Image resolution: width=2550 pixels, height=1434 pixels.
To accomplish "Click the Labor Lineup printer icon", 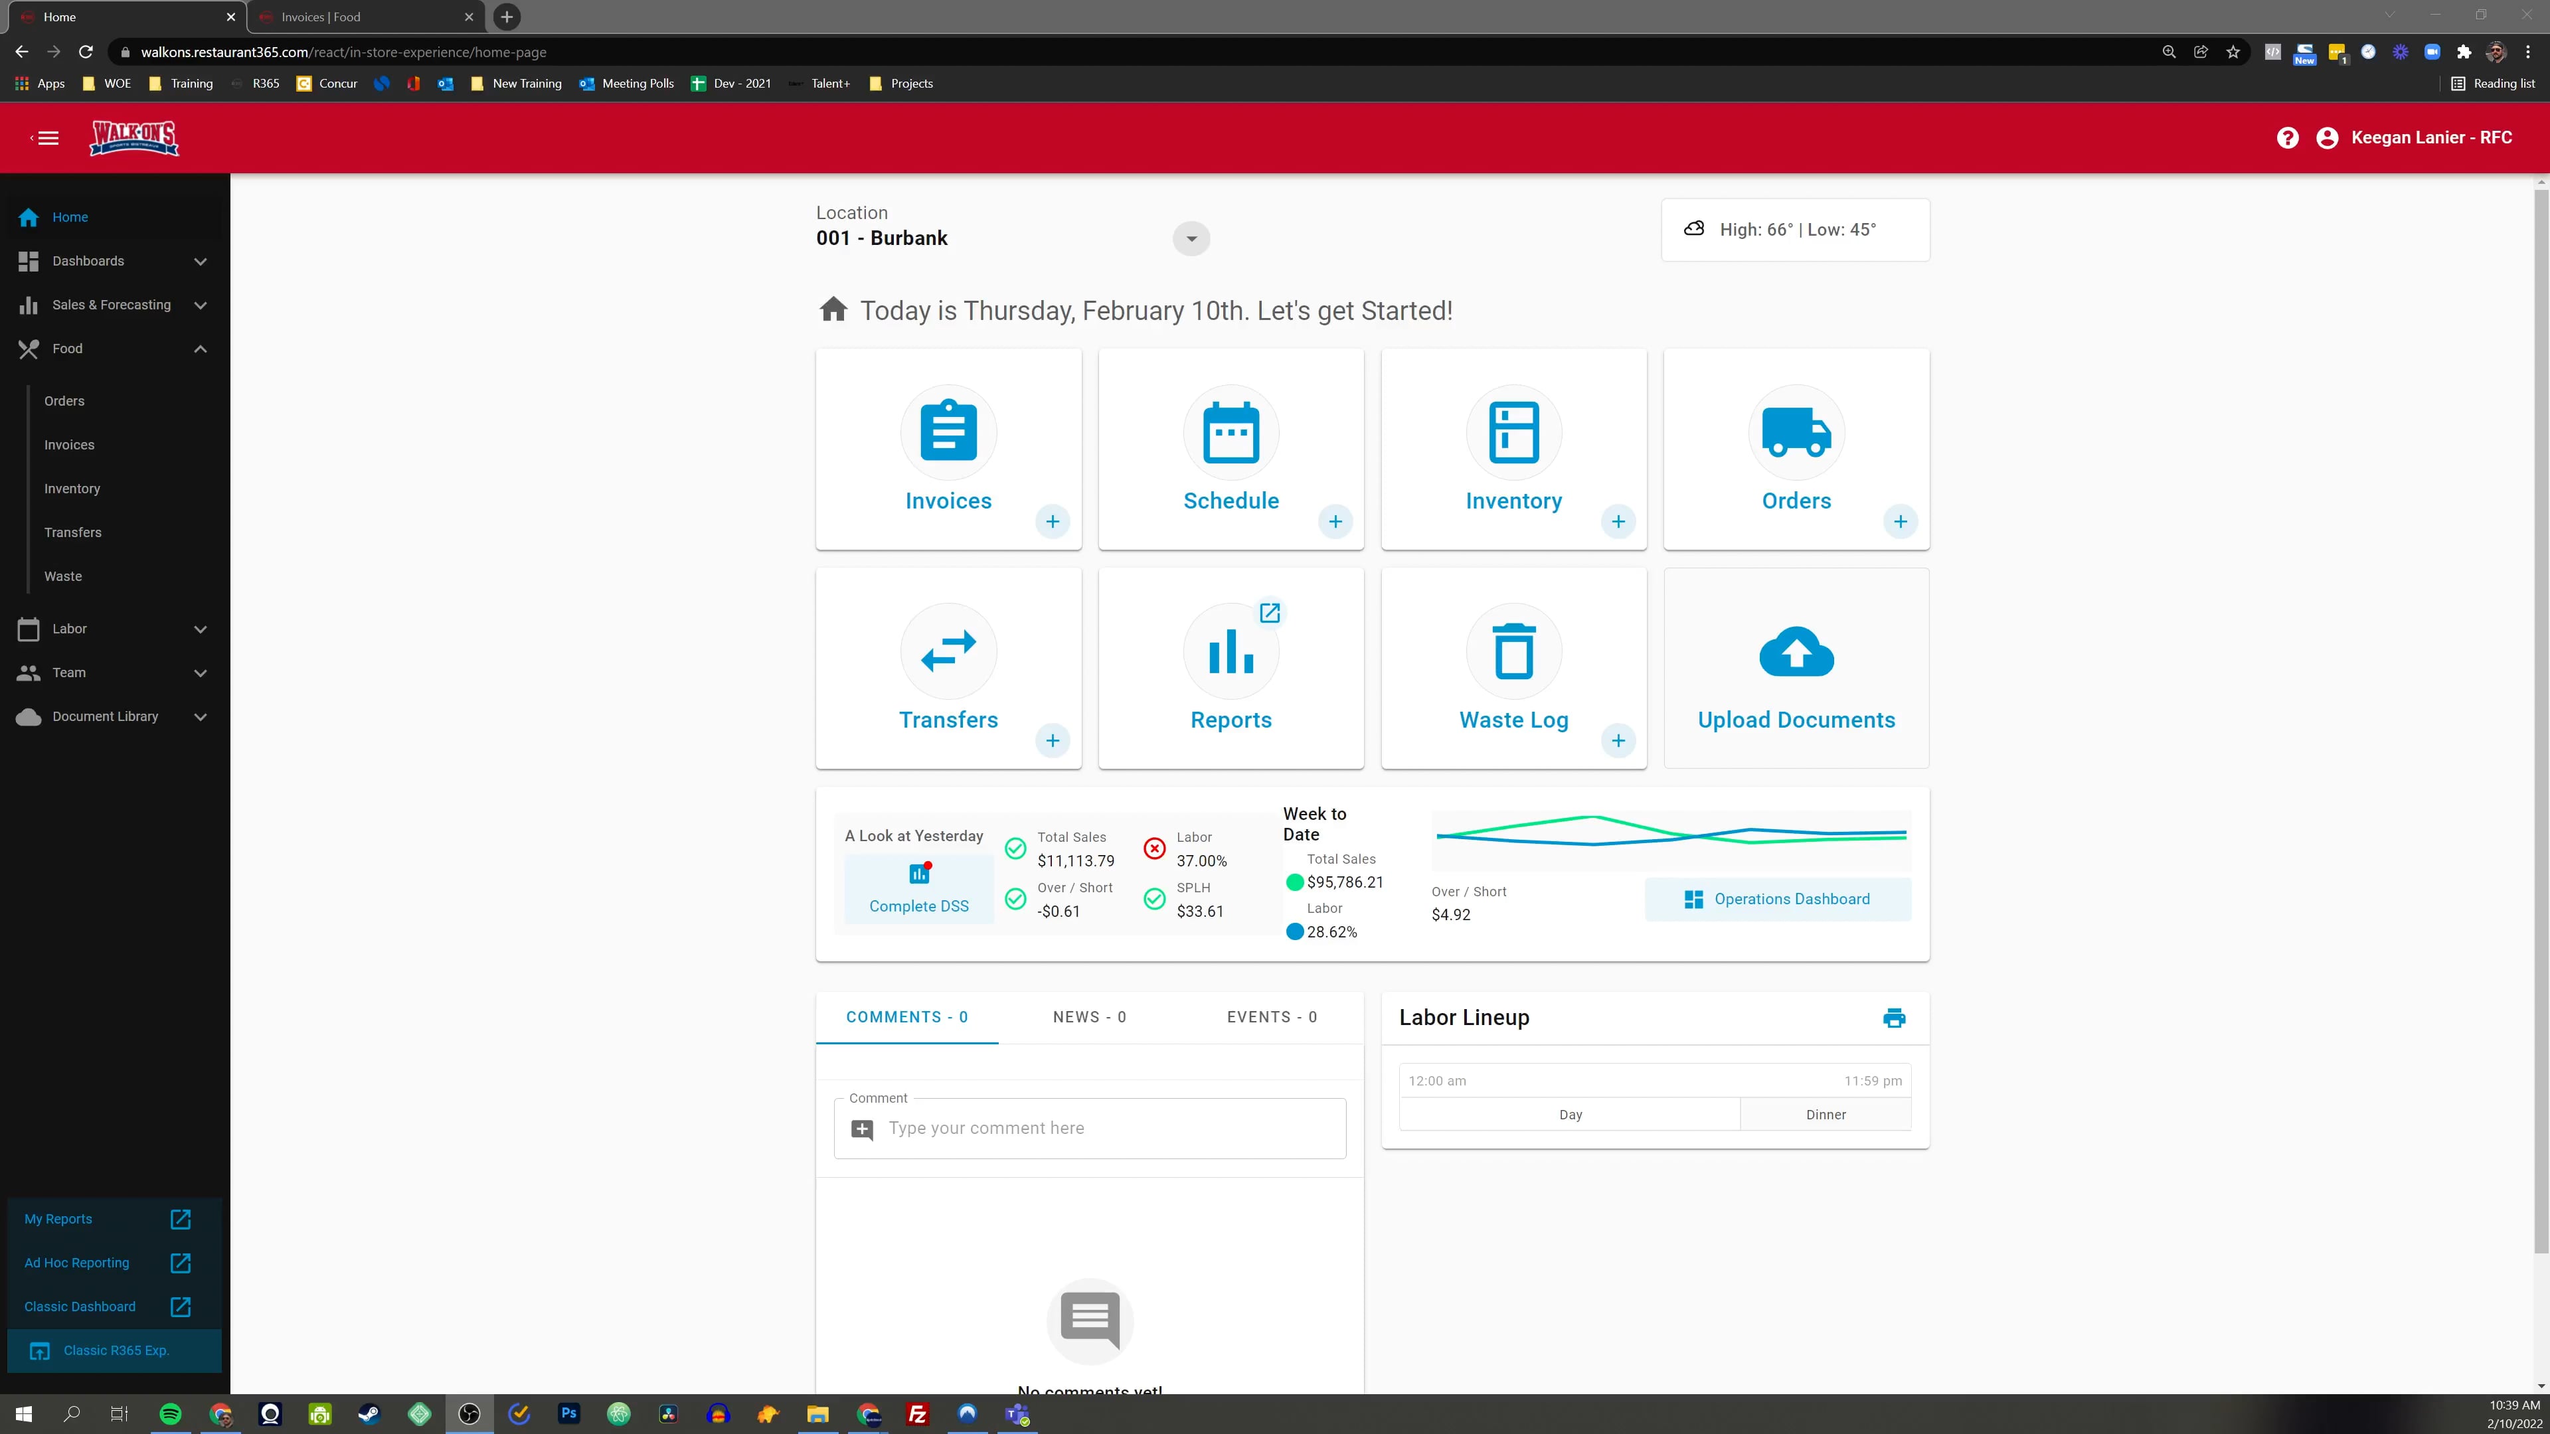I will tap(1894, 1017).
